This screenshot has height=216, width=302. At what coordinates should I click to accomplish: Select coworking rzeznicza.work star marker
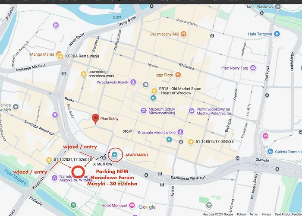click(83, 74)
